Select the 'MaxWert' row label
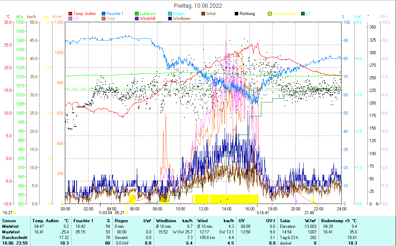396x246 pixels. (11, 232)
